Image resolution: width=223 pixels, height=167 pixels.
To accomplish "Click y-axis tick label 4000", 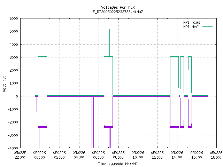I will coord(14,45).
